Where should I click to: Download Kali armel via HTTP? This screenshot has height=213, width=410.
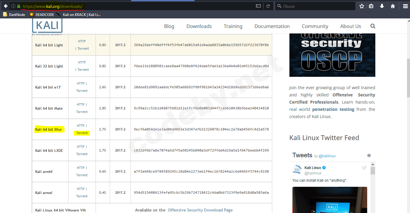pos(80,189)
